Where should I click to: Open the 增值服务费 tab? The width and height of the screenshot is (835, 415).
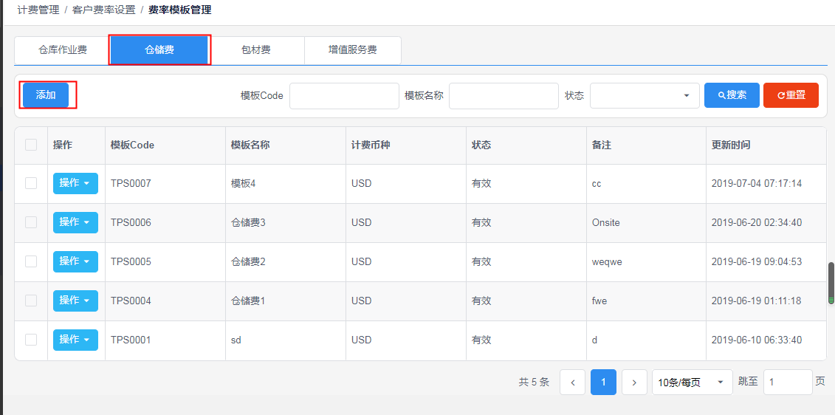tap(353, 50)
